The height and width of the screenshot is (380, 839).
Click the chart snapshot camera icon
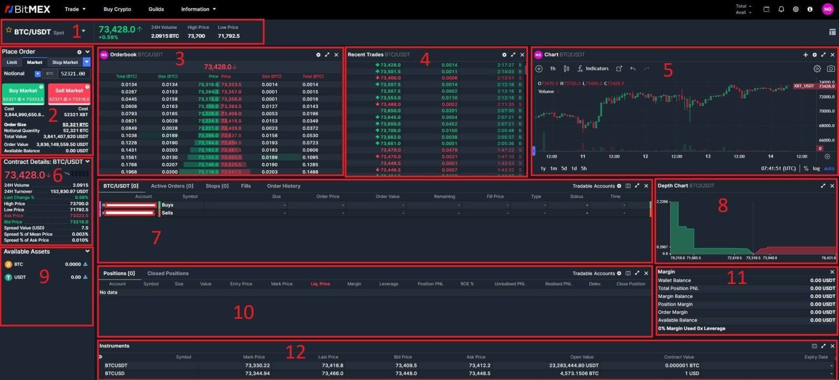(831, 69)
